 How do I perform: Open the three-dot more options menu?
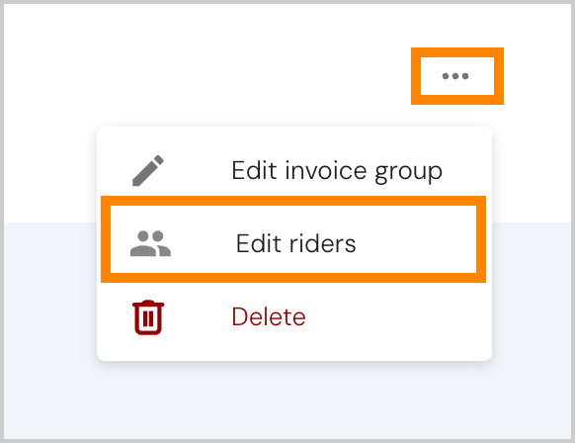(x=455, y=76)
